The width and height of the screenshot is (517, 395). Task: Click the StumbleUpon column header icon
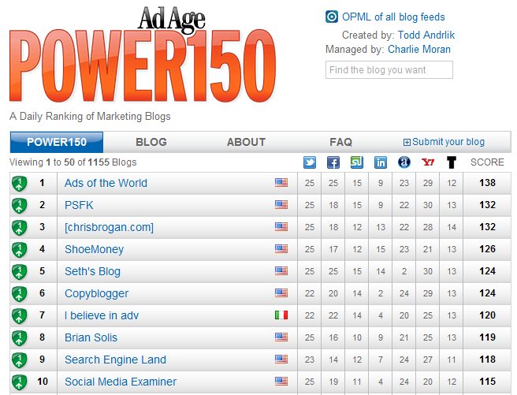click(x=357, y=162)
